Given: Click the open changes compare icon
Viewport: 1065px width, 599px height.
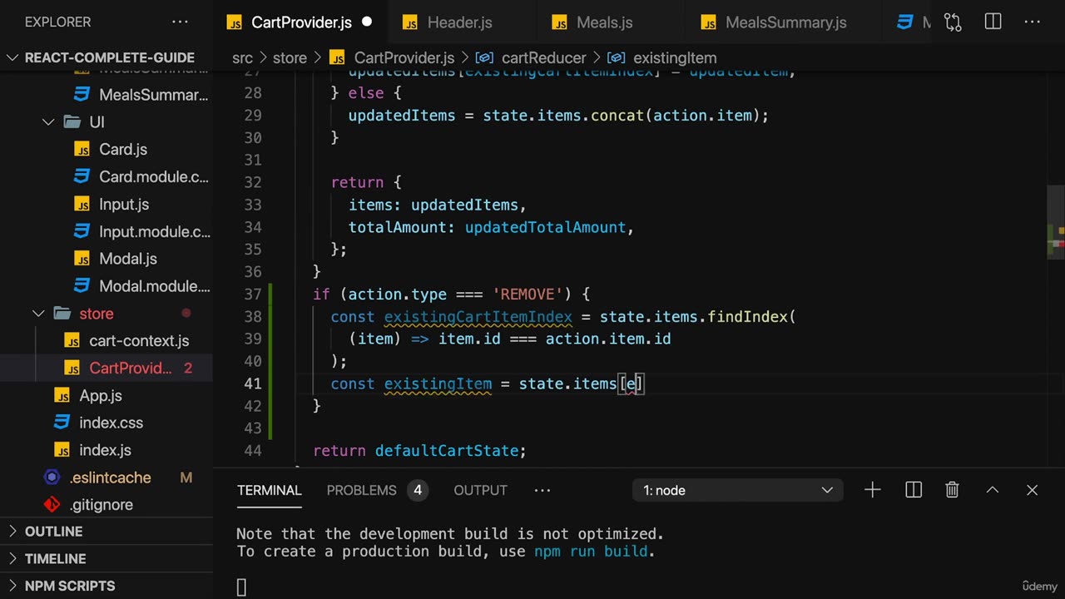Looking at the screenshot, I should tap(953, 22).
